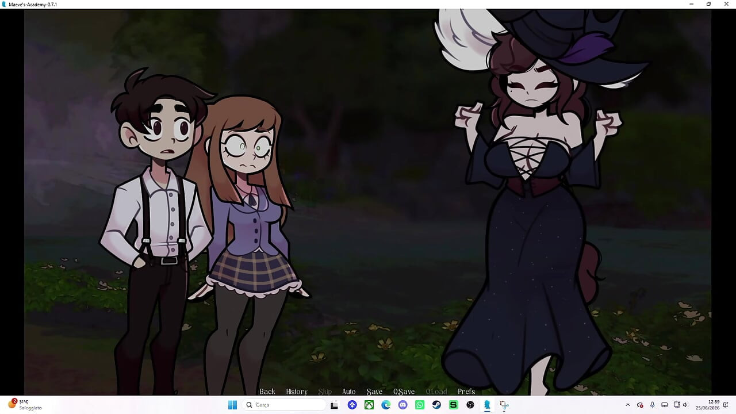Quick save using Q.Save
The width and height of the screenshot is (736, 414).
(404, 392)
